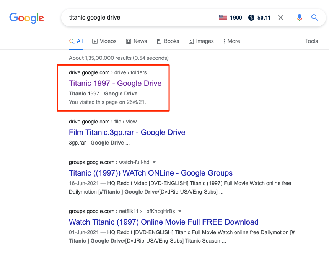Image resolution: width=329 pixels, height=253 pixels.
Task: Click 'You visited this page on 26/6/21'
Action: pyautogui.click(x=107, y=102)
